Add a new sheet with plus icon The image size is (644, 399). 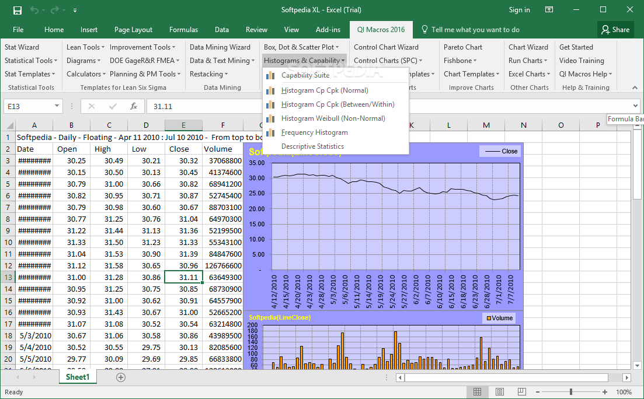(121, 377)
